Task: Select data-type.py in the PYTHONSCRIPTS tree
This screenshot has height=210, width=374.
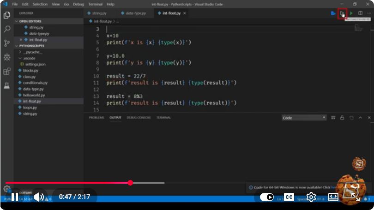Action: pos(33,89)
